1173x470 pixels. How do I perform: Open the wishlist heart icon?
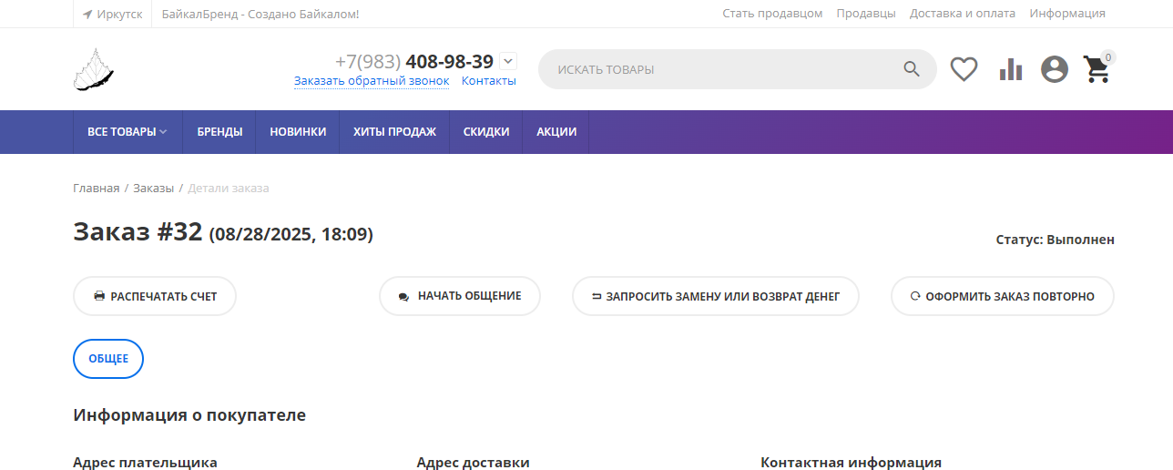click(x=964, y=69)
